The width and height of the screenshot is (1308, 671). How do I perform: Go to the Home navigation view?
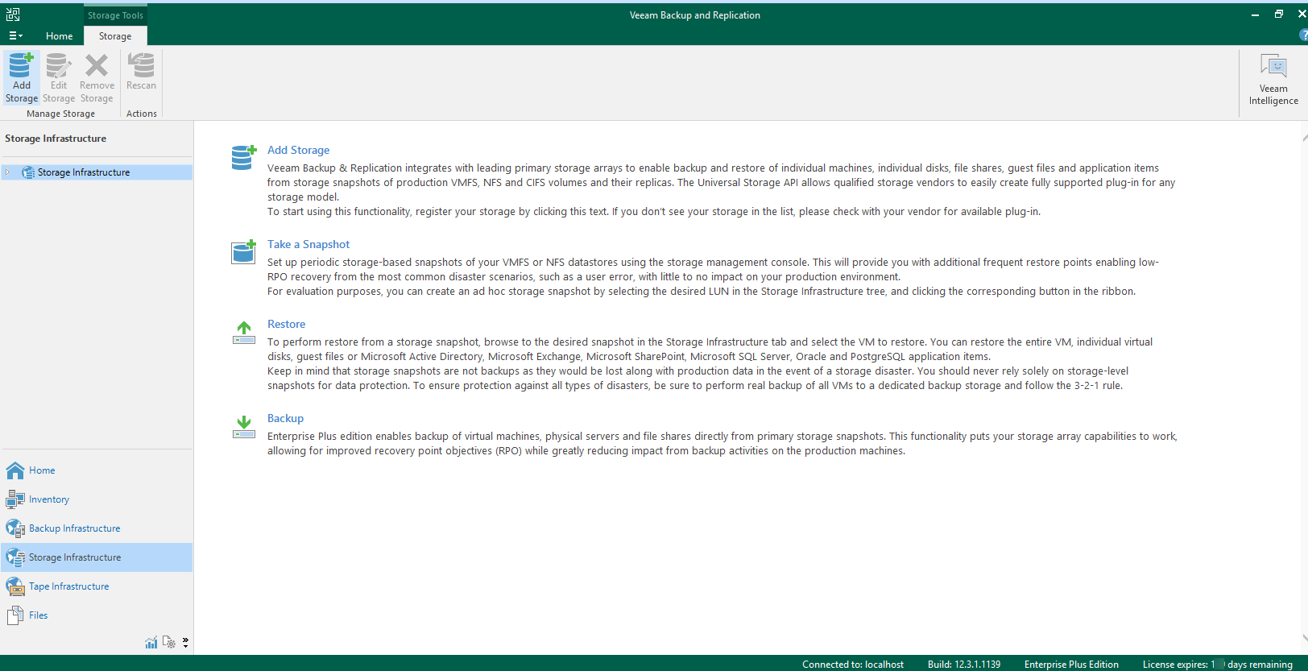click(97, 470)
